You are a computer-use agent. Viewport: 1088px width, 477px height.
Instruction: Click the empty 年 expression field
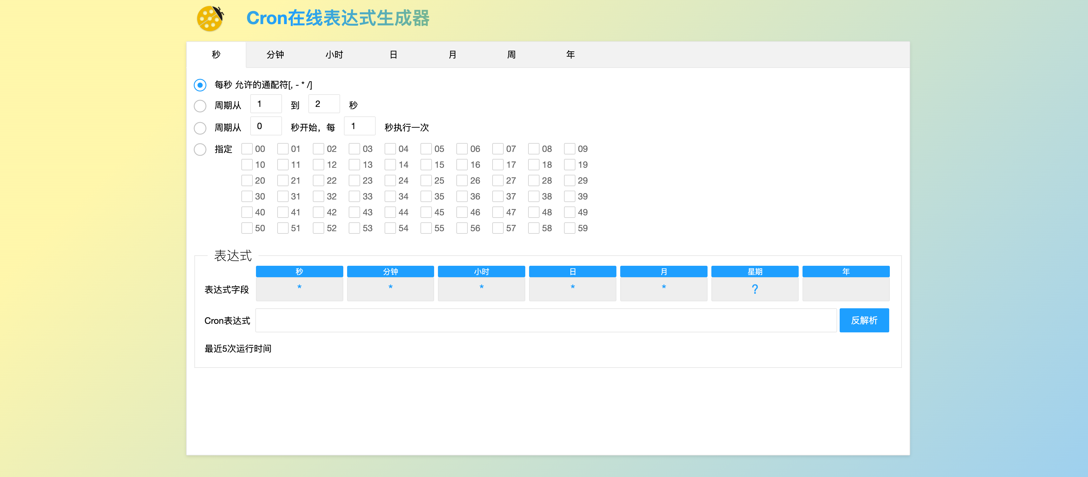(x=846, y=289)
